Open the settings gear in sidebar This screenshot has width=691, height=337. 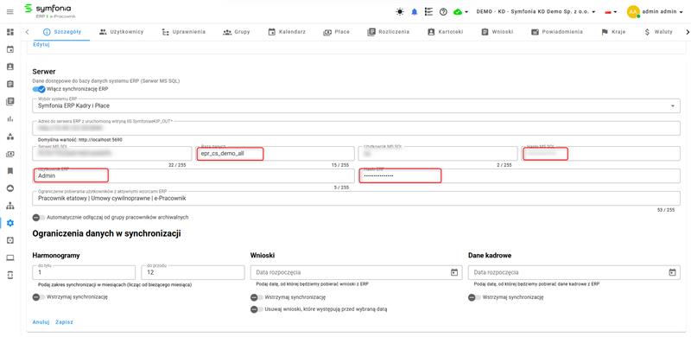tap(10, 223)
